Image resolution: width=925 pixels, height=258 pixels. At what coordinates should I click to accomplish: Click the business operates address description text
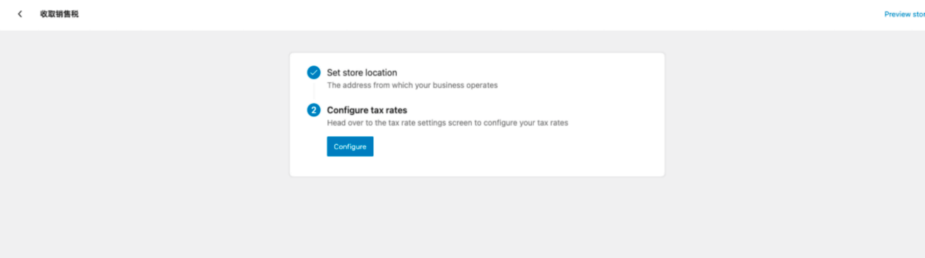412,85
